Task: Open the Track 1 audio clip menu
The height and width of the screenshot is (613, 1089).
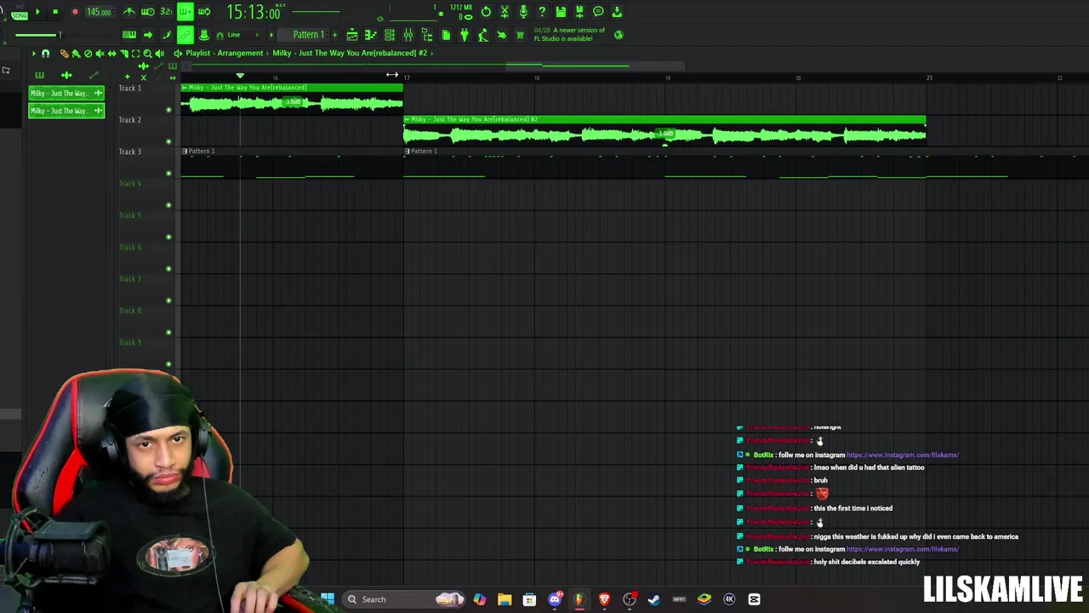Action: tap(185, 88)
